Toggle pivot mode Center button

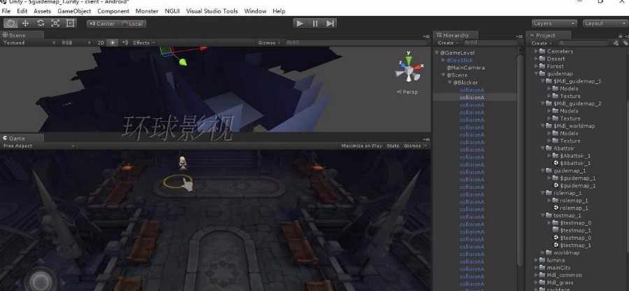(x=102, y=24)
